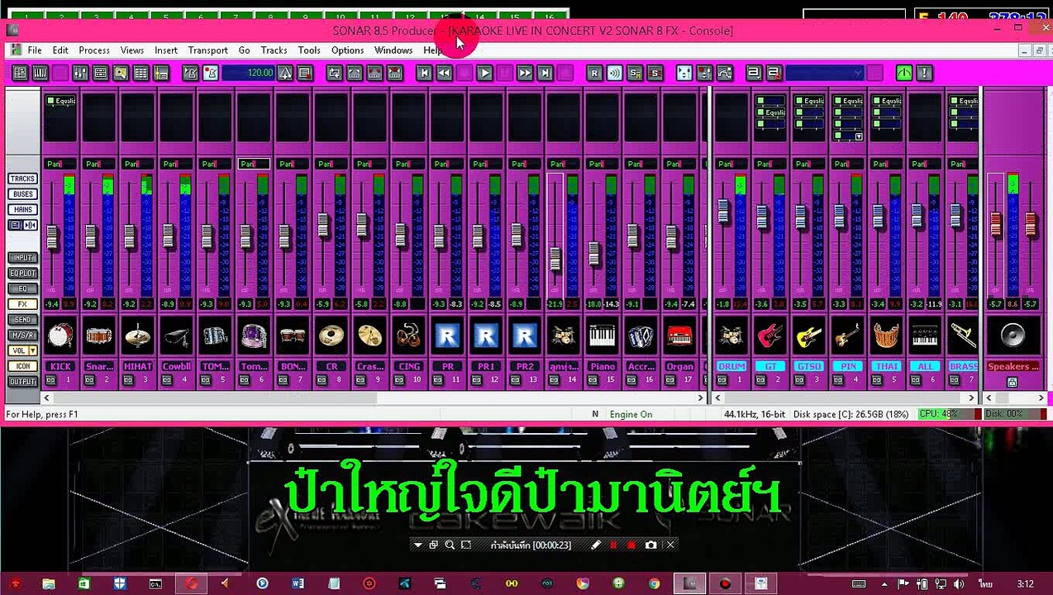Click the THAI bus drum icon
Viewport: 1053px width, 595px height.
click(x=886, y=336)
